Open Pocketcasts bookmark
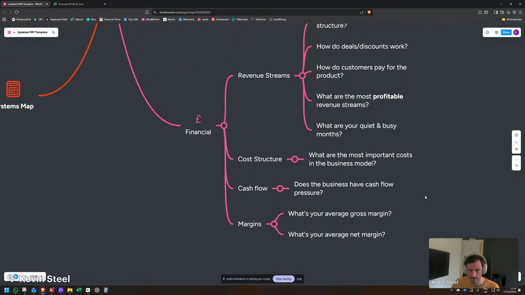This screenshot has height=295, width=525. [220, 19]
